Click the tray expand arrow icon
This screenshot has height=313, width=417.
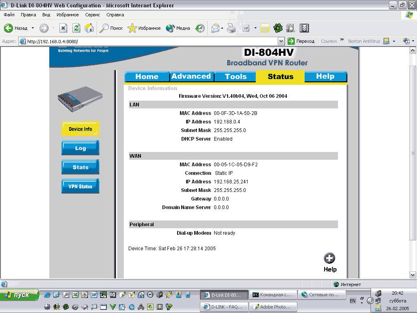[x=370, y=301]
